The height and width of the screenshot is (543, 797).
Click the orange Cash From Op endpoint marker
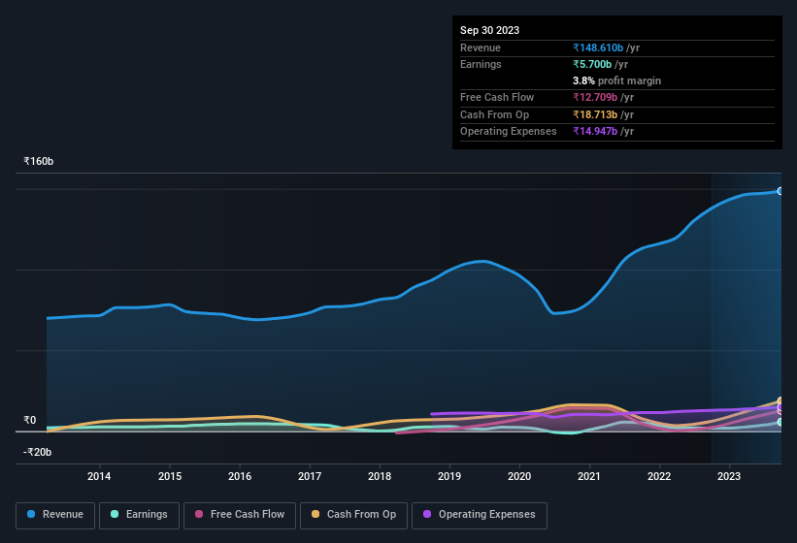click(780, 401)
